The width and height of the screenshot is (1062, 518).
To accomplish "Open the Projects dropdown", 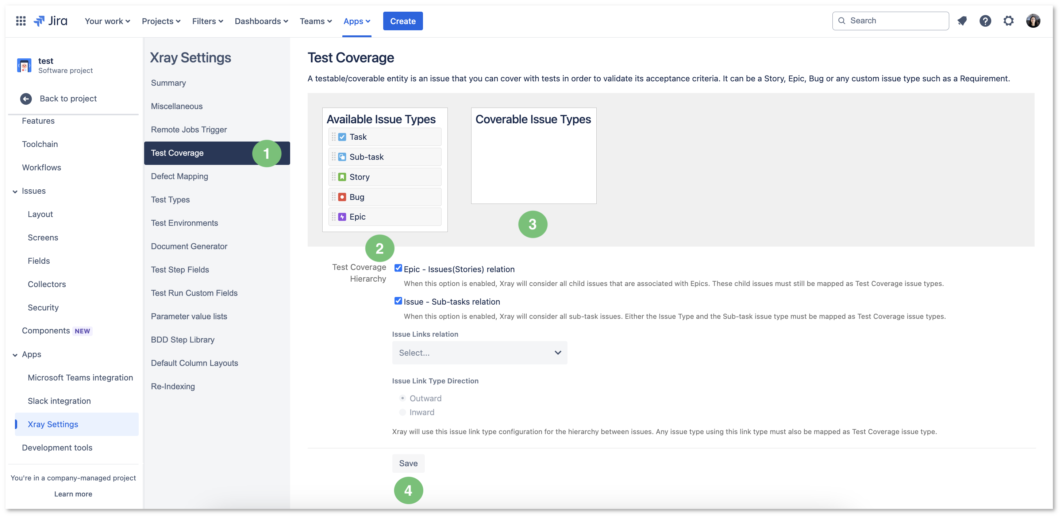I will coord(161,21).
